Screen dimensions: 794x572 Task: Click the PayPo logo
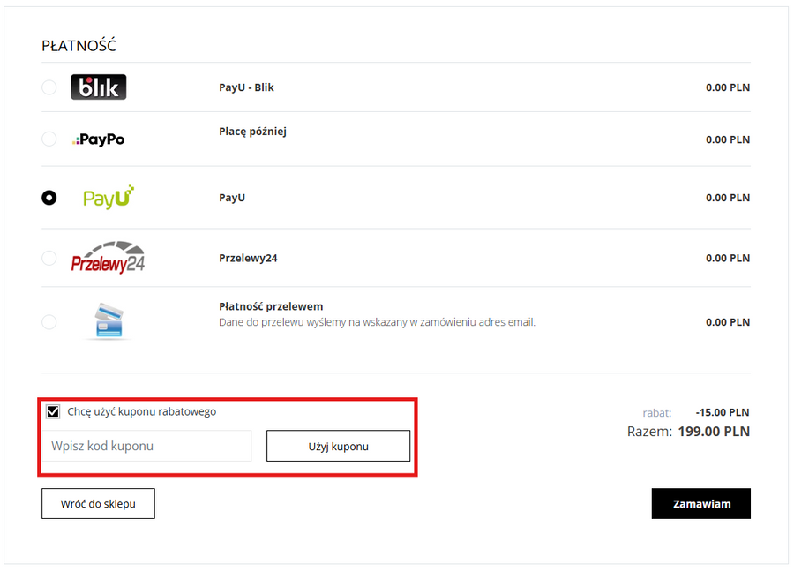99,139
